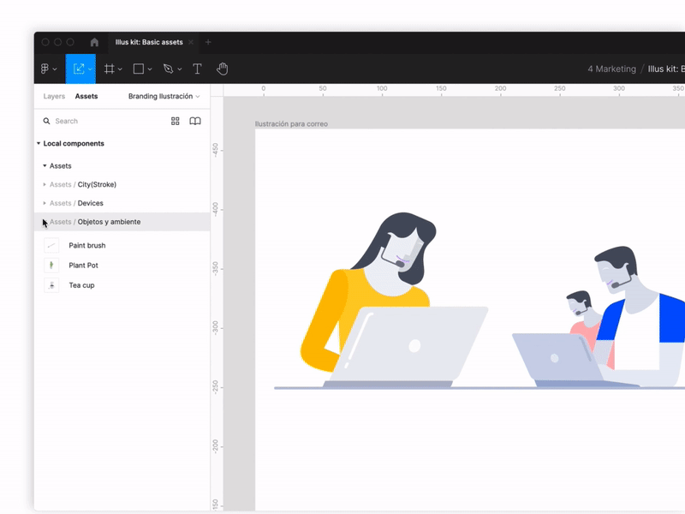
Task: Select the Frame tool
Action: [110, 69]
